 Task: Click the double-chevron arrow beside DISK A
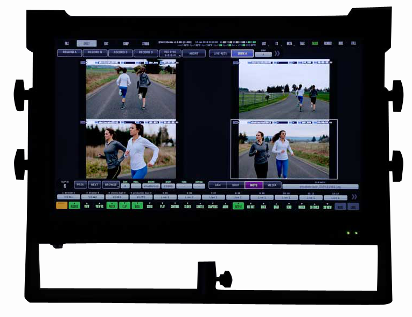click(277, 53)
